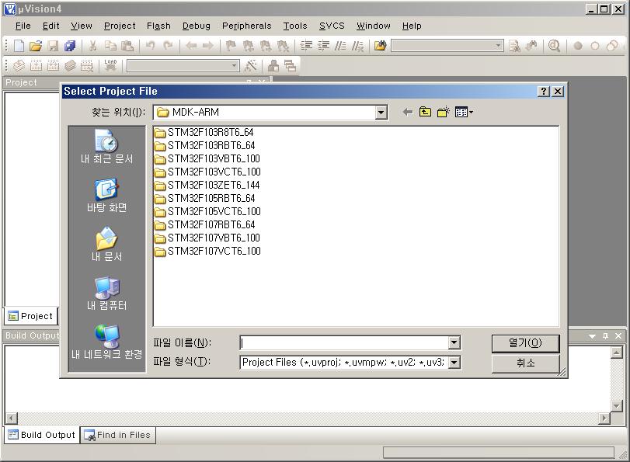Open the Project menu

tap(120, 26)
